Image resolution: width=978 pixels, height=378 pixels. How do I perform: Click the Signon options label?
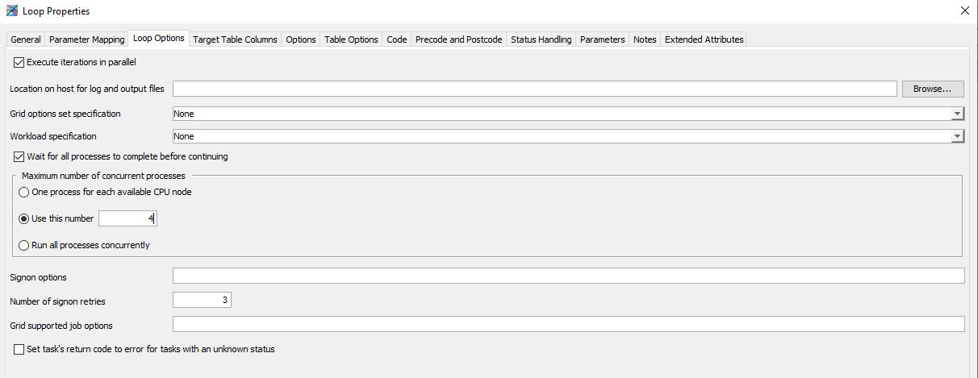(38, 277)
